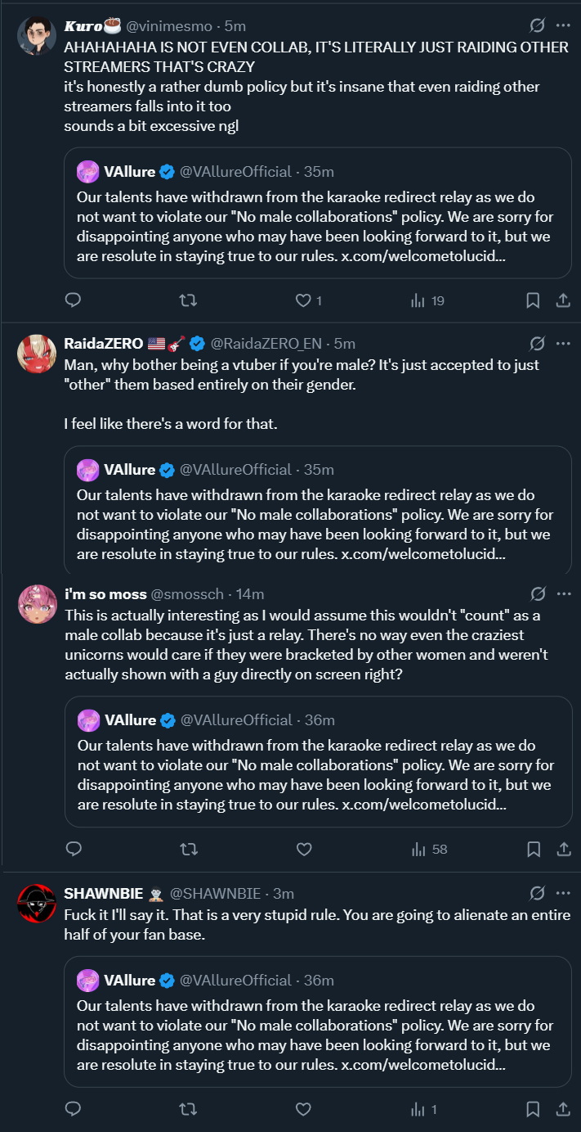
Task: Open more options on RaidaZERO's tweet
Action: (x=563, y=343)
